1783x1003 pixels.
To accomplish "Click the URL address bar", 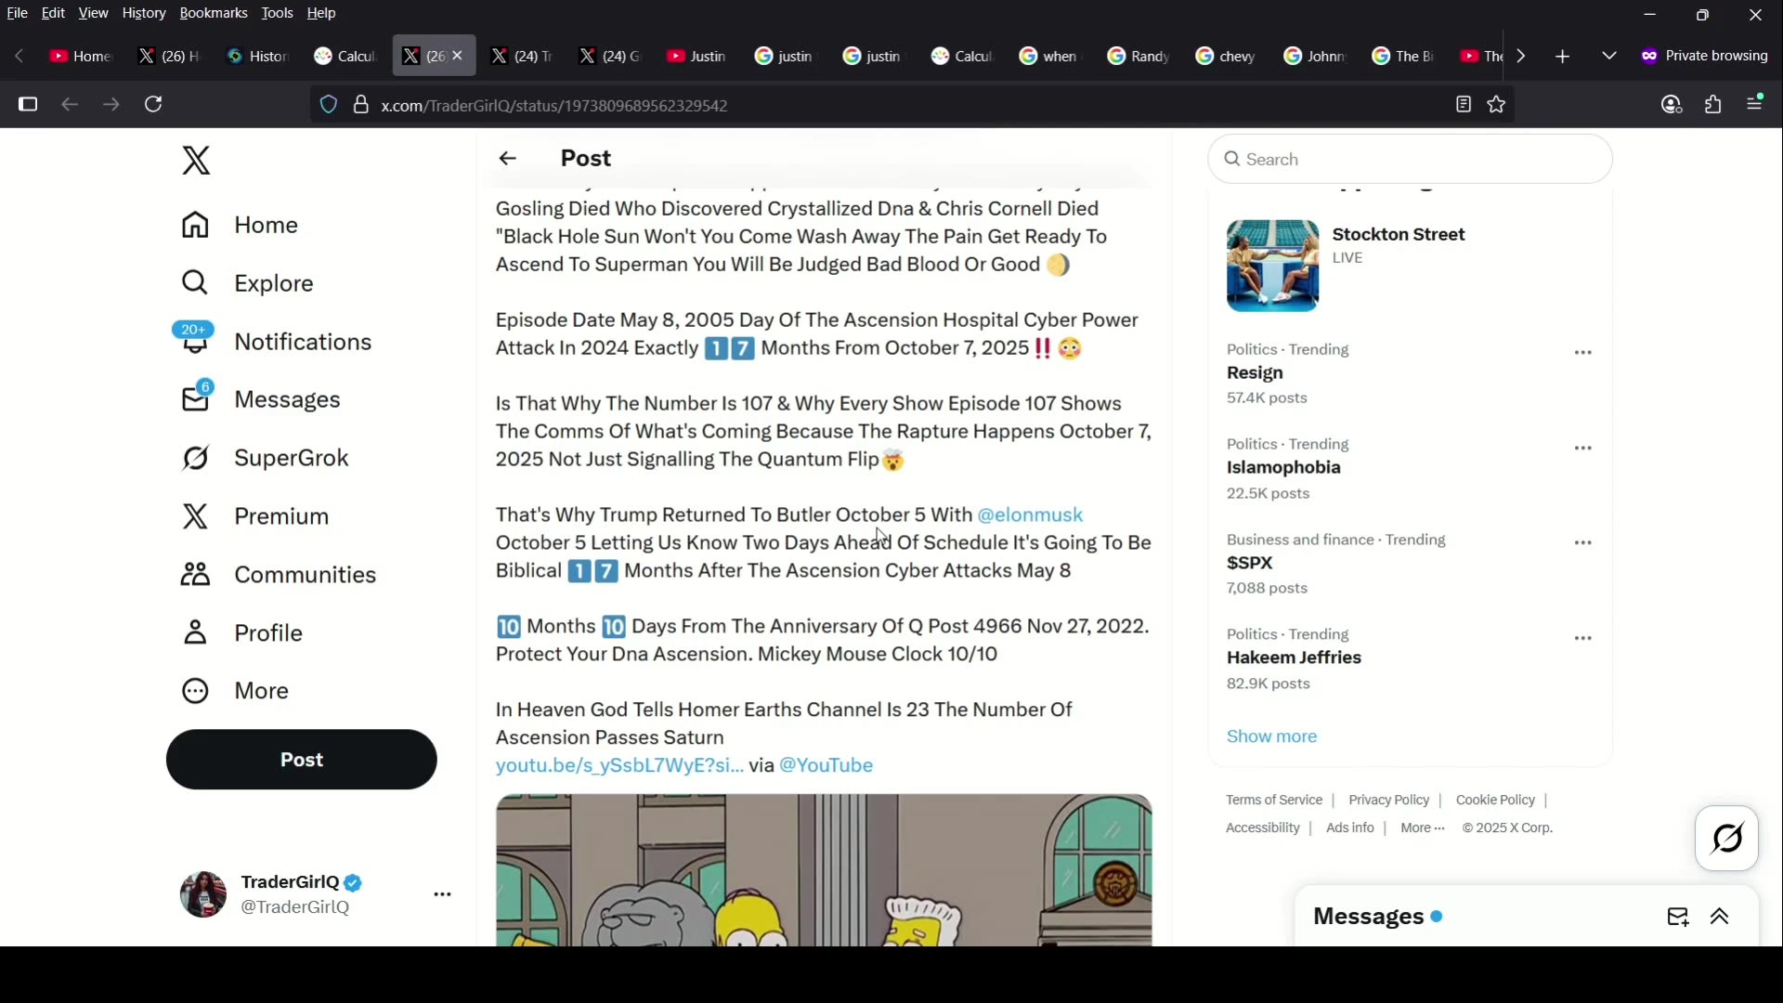I will point(910,106).
